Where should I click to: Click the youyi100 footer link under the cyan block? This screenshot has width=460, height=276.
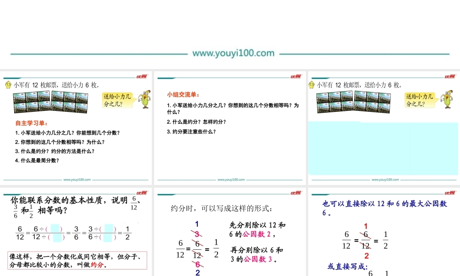click(x=385, y=179)
